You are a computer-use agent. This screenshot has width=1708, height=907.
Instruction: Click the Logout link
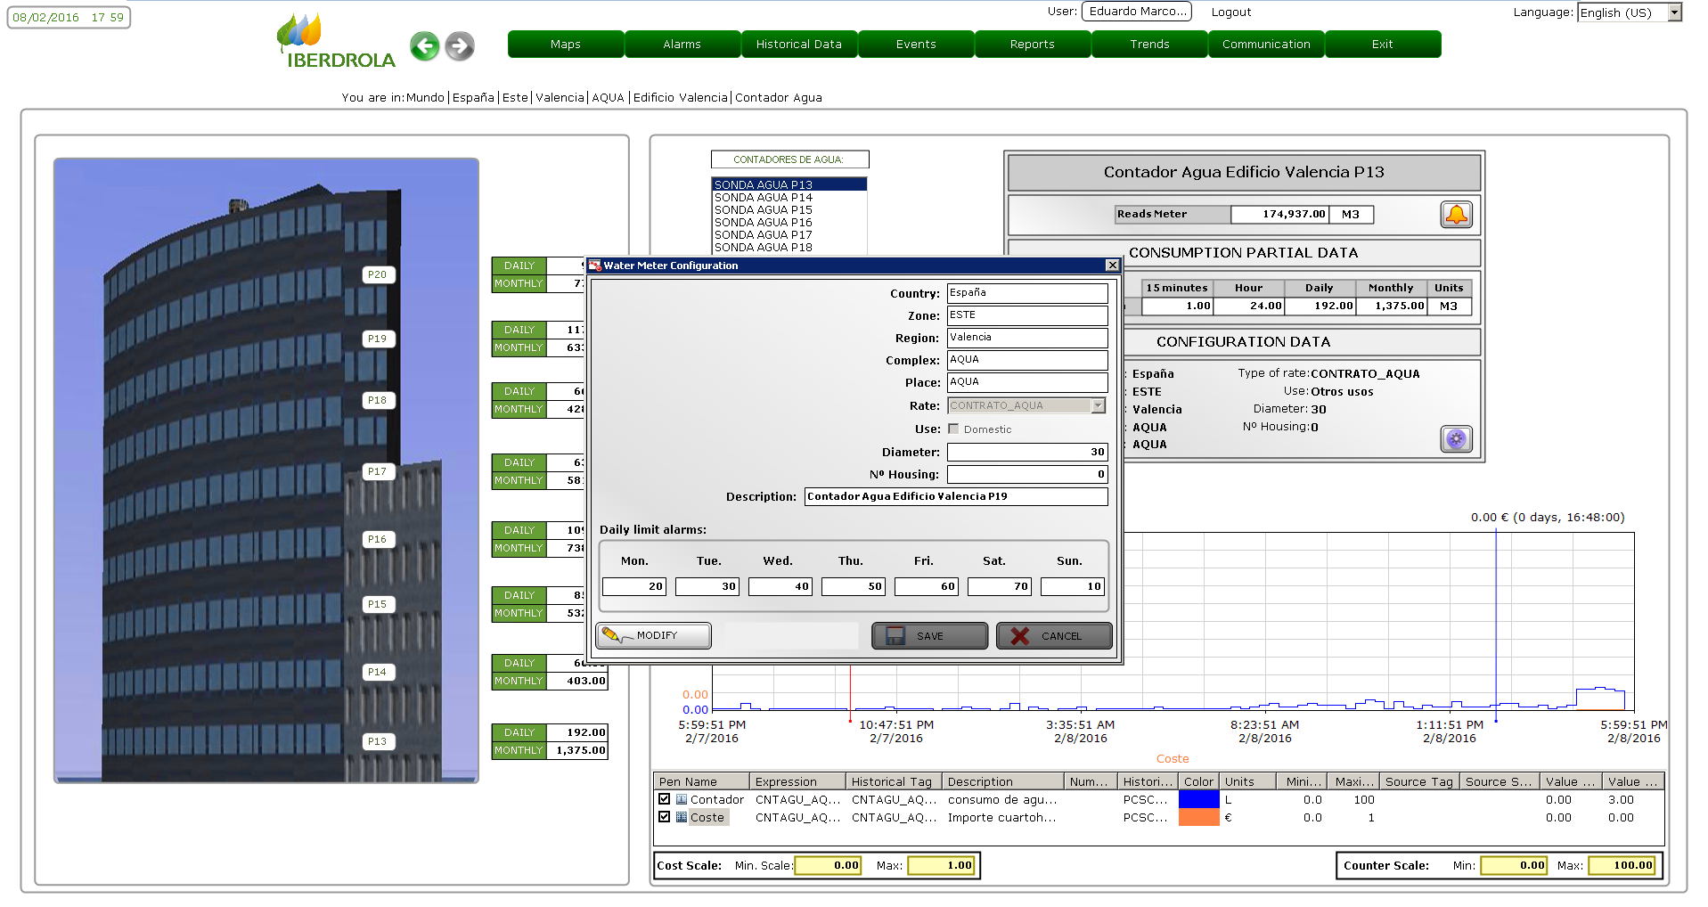click(x=1230, y=12)
